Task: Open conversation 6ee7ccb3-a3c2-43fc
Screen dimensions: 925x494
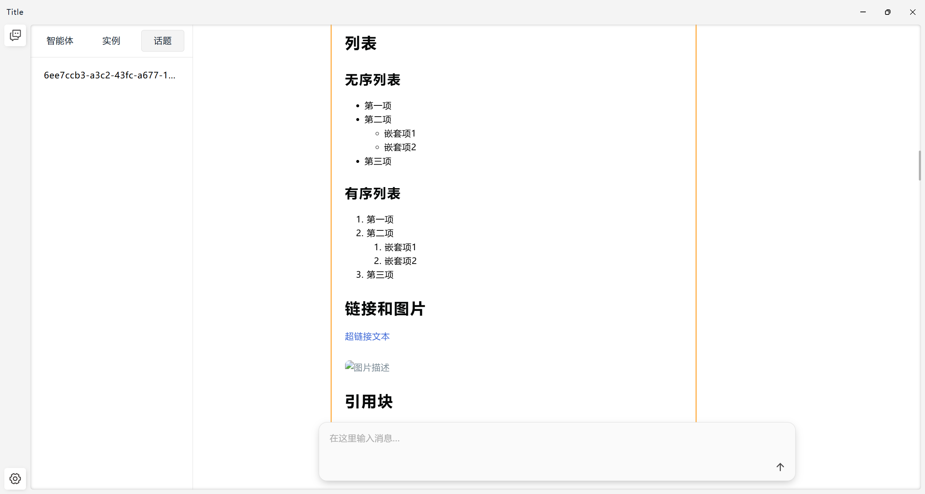Action: click(x=109, y=75)
